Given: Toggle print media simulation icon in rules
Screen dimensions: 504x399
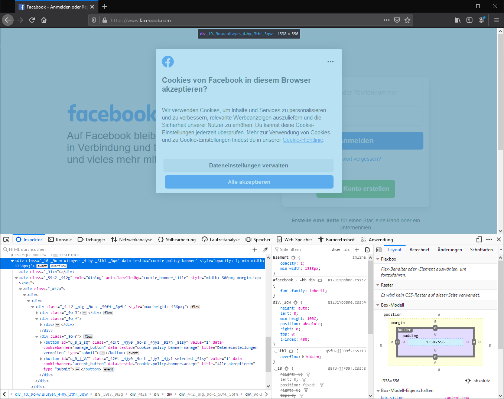Looking at the screenshot, I should pos(367,250).
